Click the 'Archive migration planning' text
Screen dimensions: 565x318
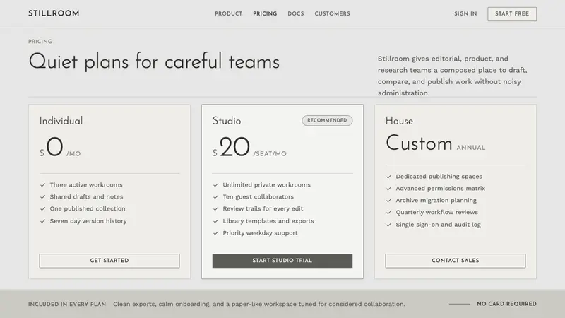pyautogui.click(x=436, y=201)
